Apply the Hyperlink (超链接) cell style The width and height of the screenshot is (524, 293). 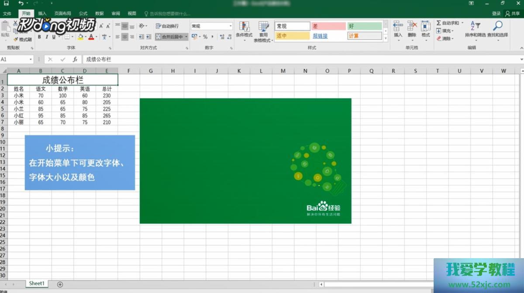click(320, 36)
